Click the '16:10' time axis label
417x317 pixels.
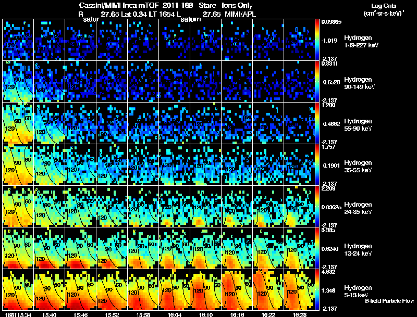click(x=206, y=314)
